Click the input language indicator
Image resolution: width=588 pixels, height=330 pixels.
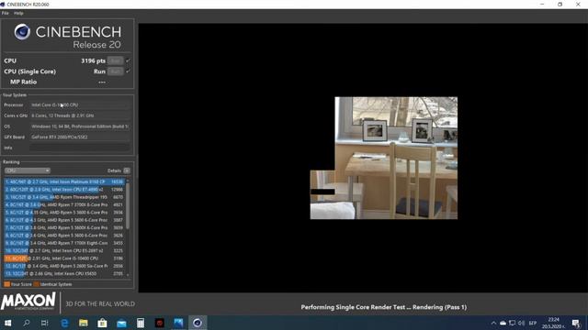point(533,323)
